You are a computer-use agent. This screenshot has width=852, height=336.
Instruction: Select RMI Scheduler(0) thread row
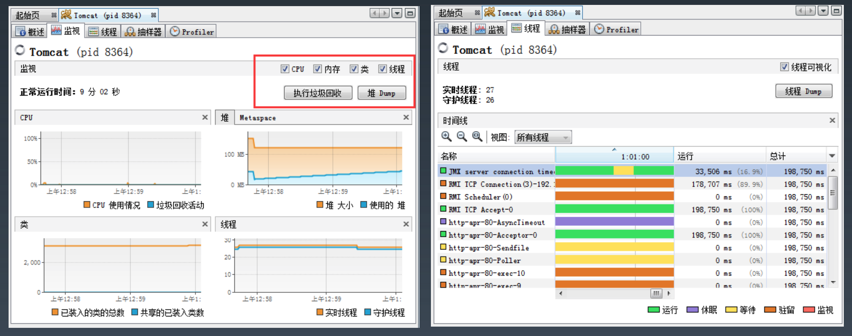632,197
